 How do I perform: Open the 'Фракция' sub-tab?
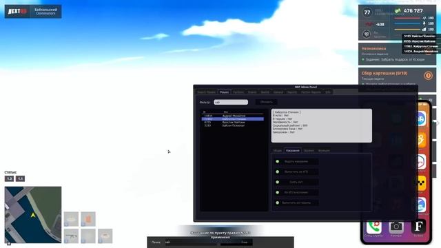(x=324, y=151)
